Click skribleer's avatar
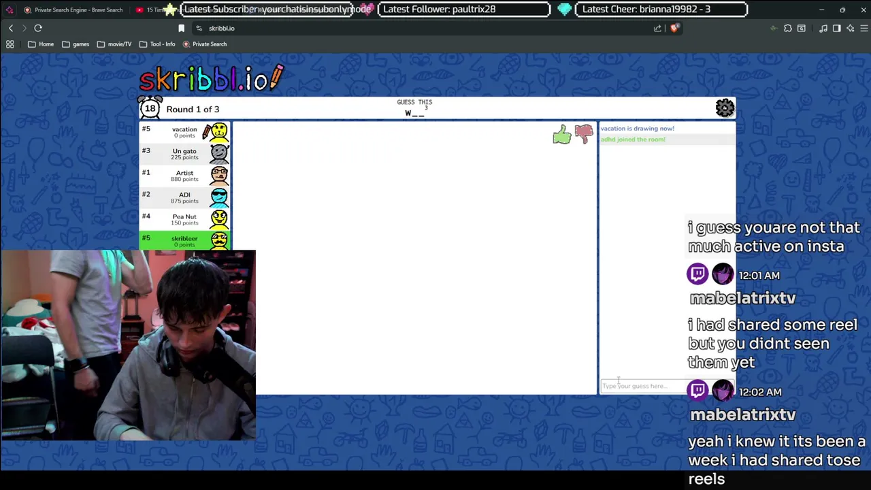 (x=219, y=240)
